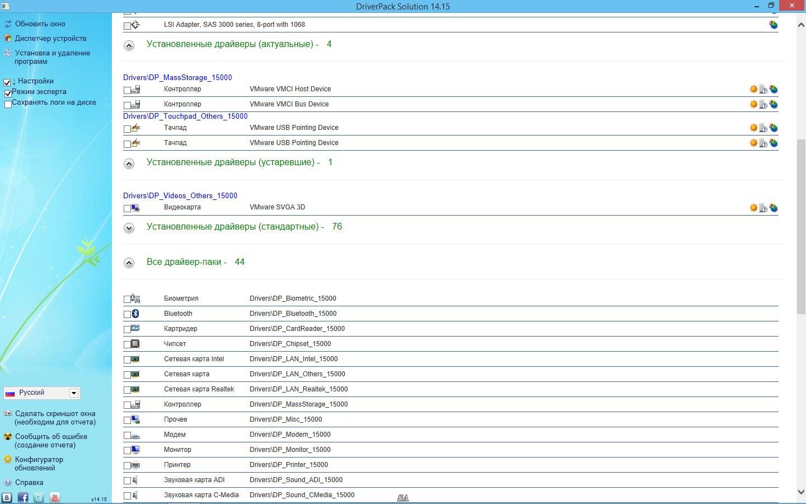Click sun update icon for VMCI Host Device
Viewport: 806px width, 504px height.
pyautogui.click(x=753, y=89)
